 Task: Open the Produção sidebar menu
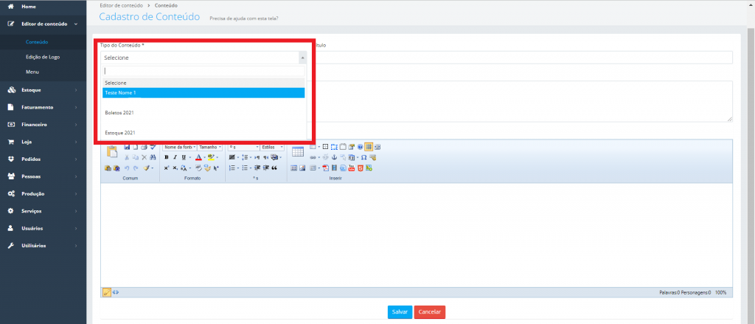44,193
